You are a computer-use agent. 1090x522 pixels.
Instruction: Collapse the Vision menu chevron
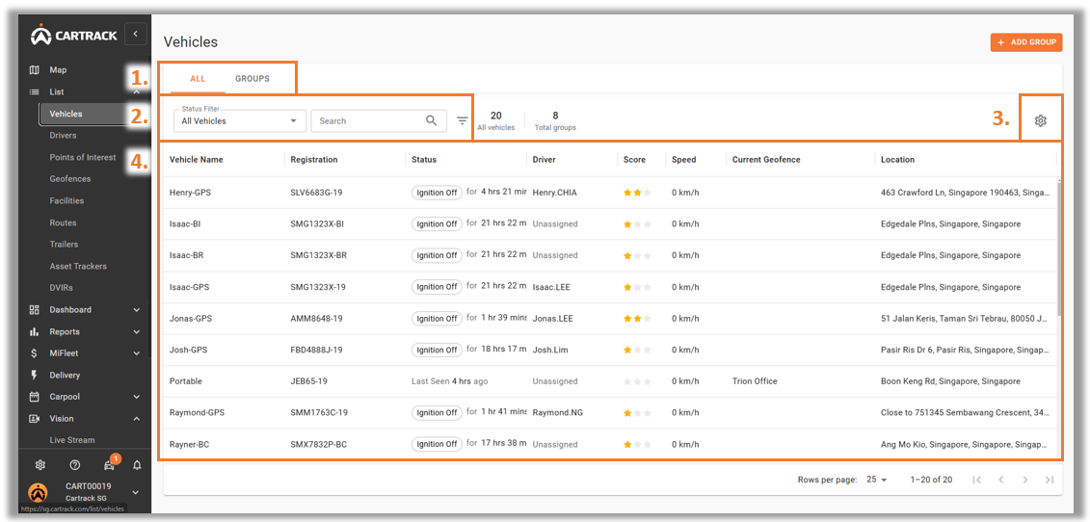[136, 418]
